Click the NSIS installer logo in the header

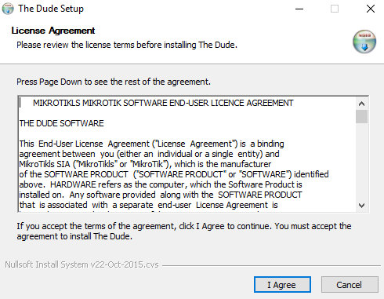coord(364,42)
